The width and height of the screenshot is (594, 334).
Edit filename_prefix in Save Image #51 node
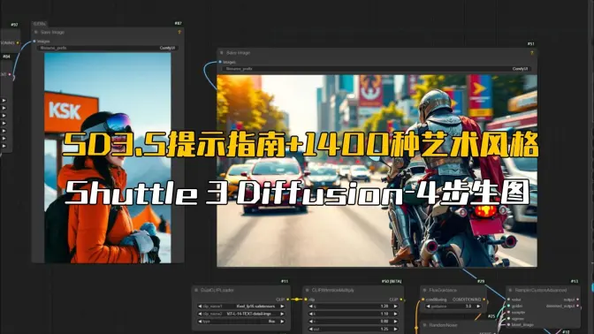point(377,69)
